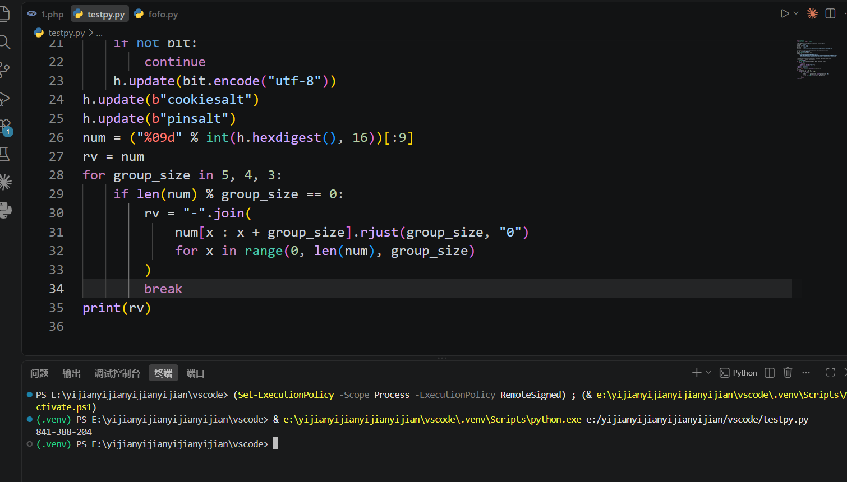Split the terminal pane
The image size is (847, 482).
click(x=770, y=373)
